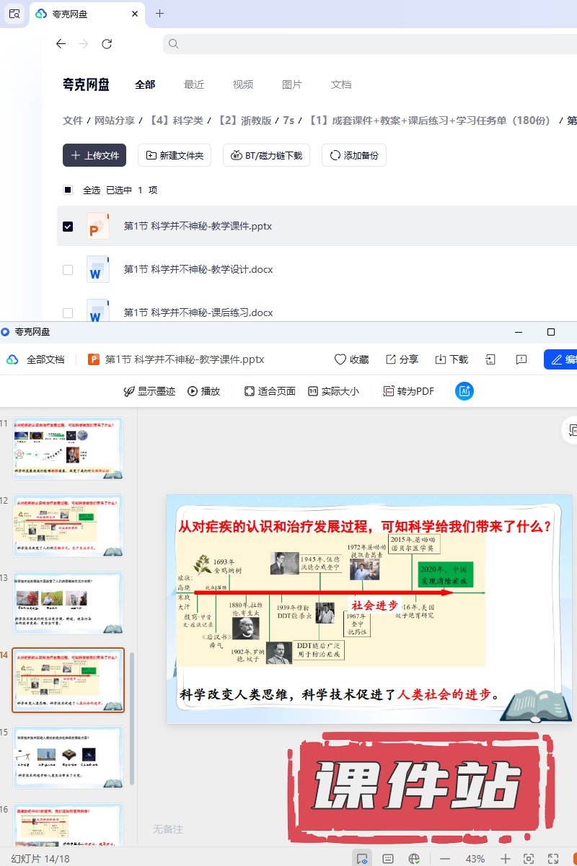Click the zoom in plus icon
577x866 pixels.
[506, 859]
